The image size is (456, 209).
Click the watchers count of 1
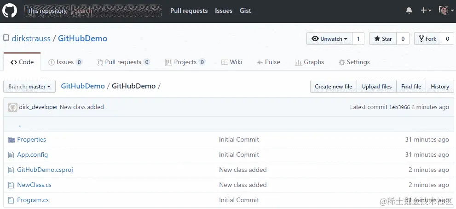click(x=358, y=39)
